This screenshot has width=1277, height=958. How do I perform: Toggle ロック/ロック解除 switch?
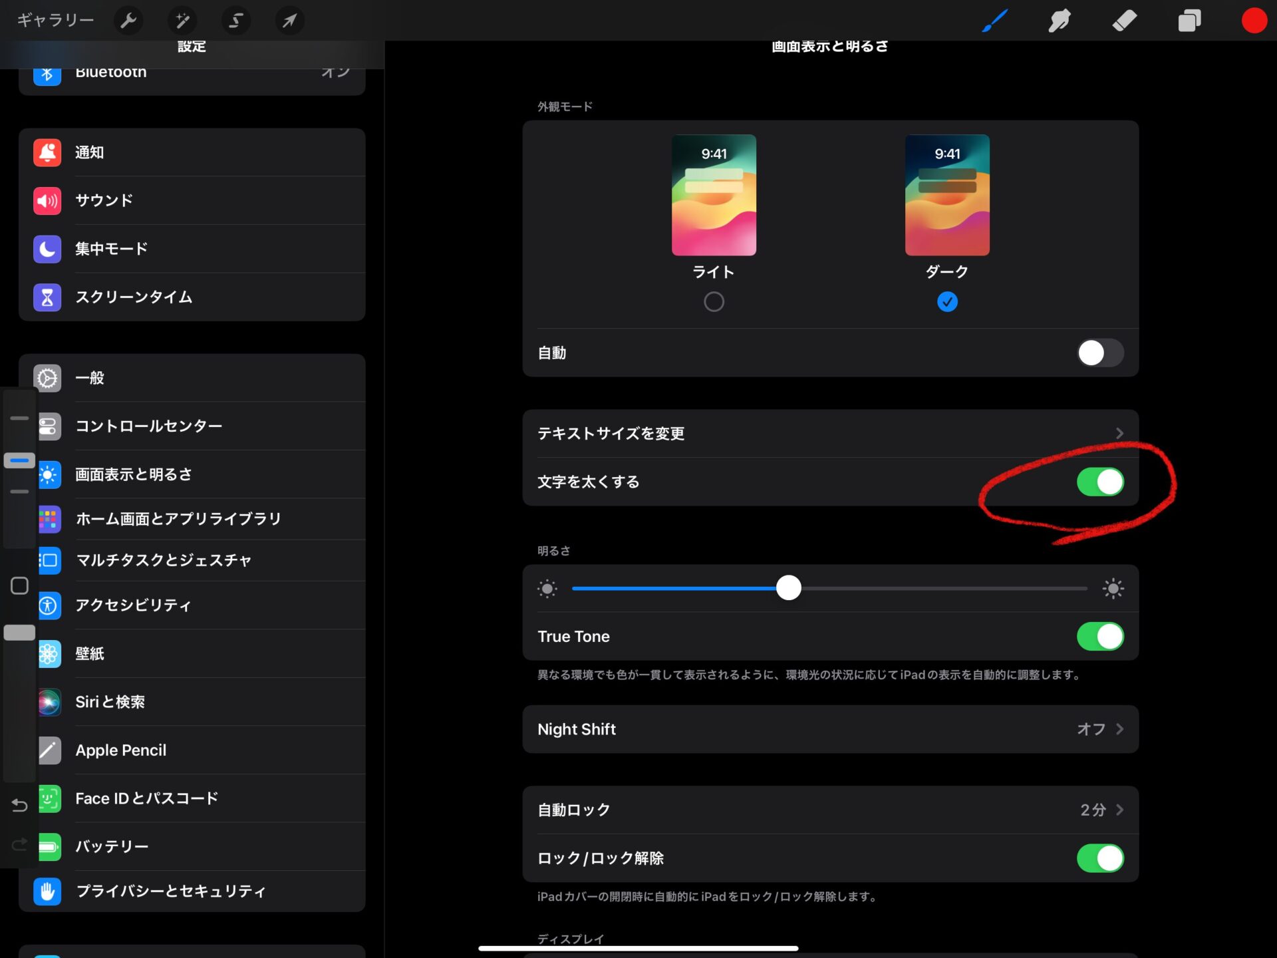1100,858
